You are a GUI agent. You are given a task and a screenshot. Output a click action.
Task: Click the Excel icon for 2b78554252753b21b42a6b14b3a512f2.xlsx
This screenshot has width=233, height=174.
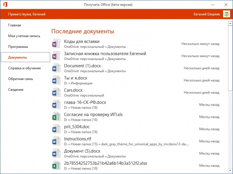pos(56,165)
